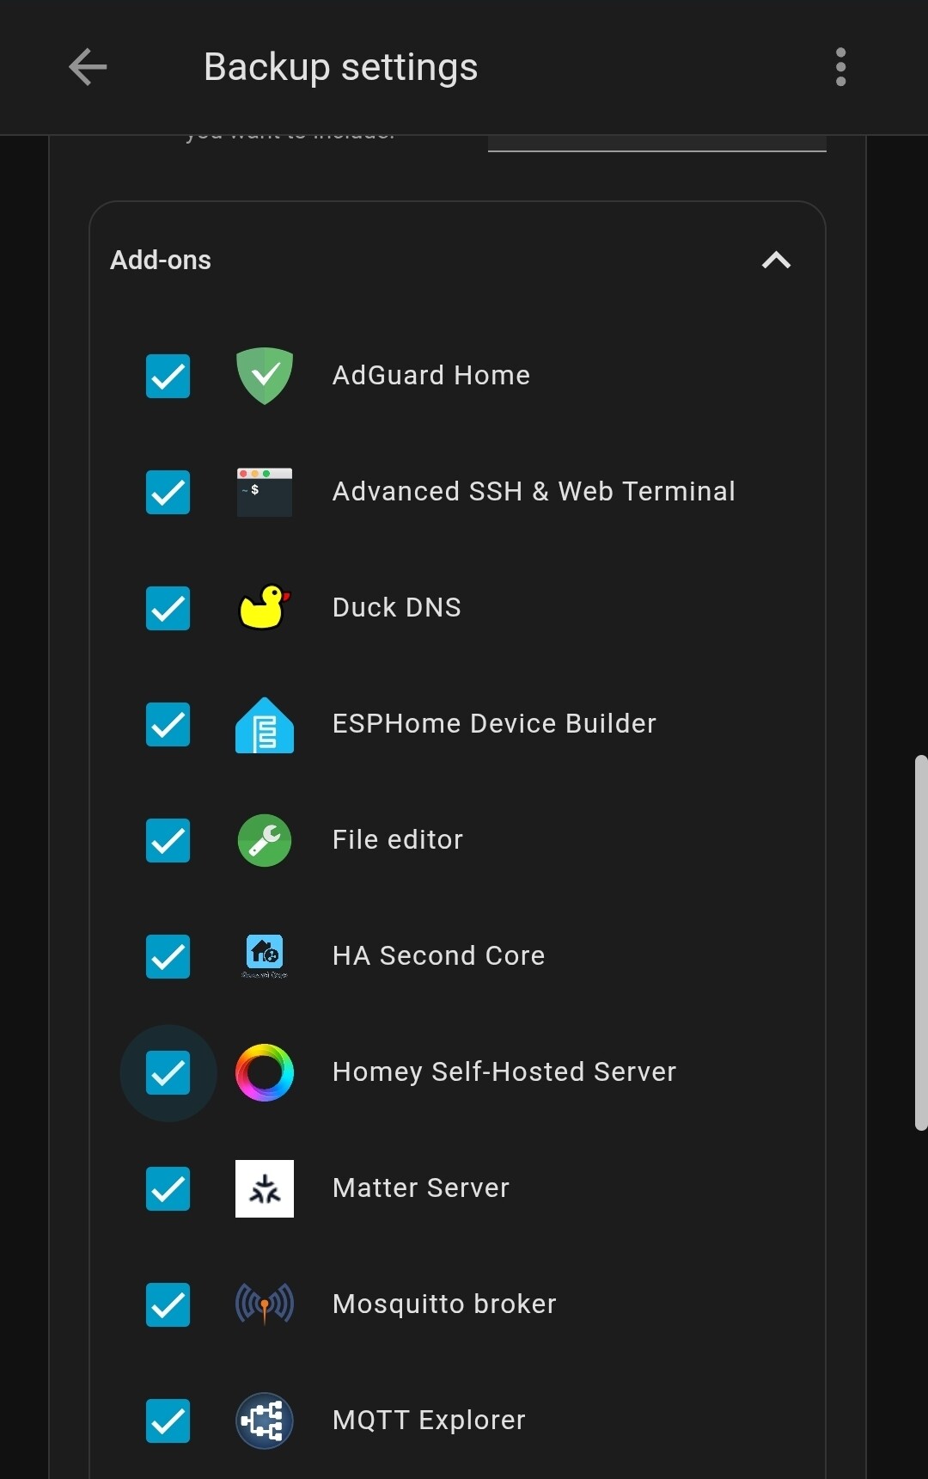Image resolution: width=928 pixels, height=1479 pixels.
Task: Click the AdGuard Home shield icon
Action: pyautogui.click(x=265, y=376)
